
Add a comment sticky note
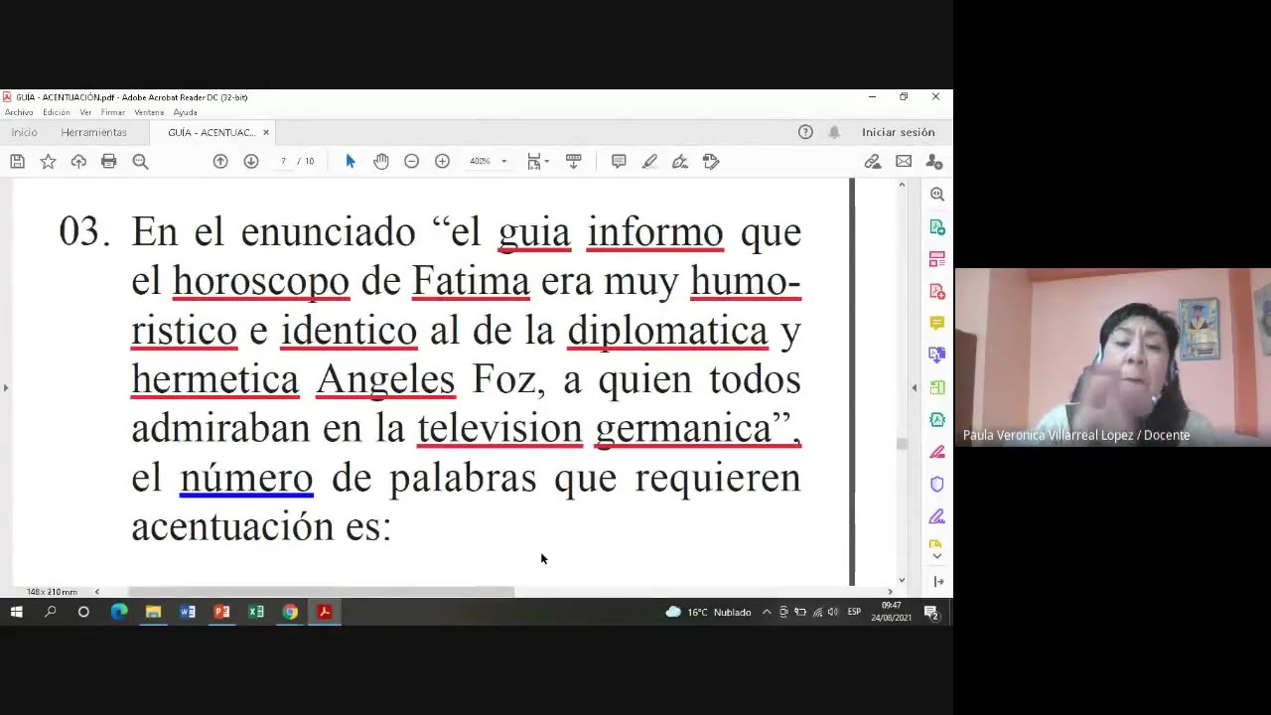[619, 161]
